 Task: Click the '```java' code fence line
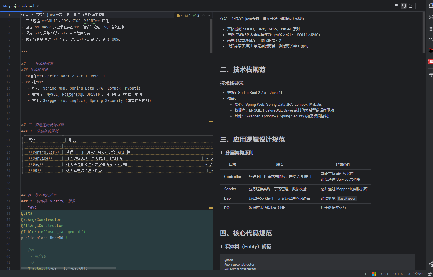(29, 207)
